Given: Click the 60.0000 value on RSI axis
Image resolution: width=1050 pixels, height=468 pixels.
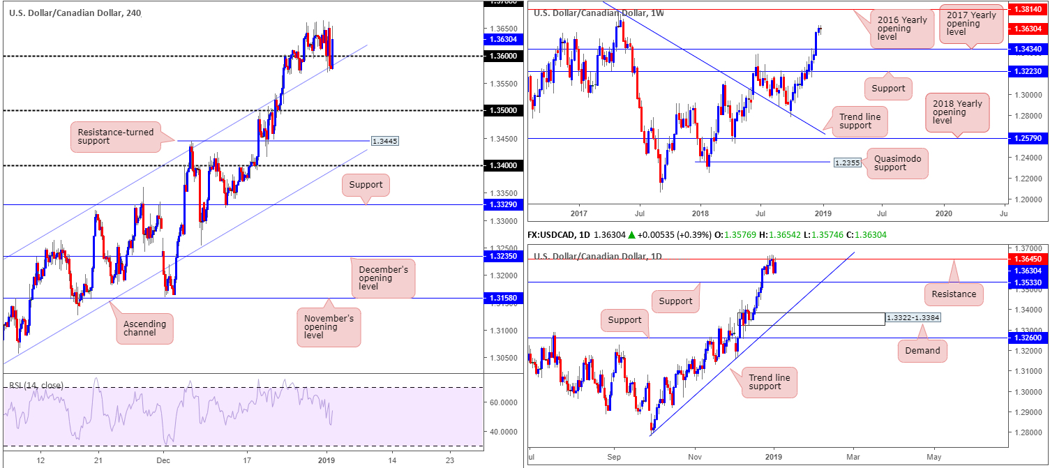Looking at the screenshot, I should [x=502, y=402].
